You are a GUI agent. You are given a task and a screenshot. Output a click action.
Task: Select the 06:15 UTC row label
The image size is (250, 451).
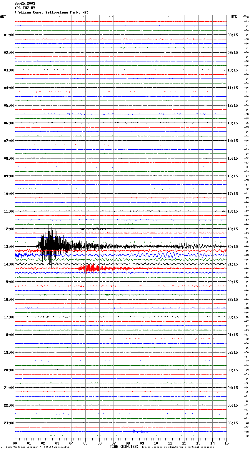[x=233, y=423]
